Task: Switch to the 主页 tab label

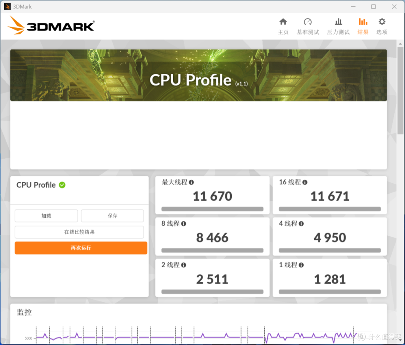Action: (x=283, y=32)
